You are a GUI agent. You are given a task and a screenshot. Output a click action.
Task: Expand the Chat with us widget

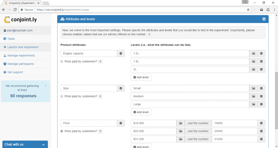pos(43,145)
